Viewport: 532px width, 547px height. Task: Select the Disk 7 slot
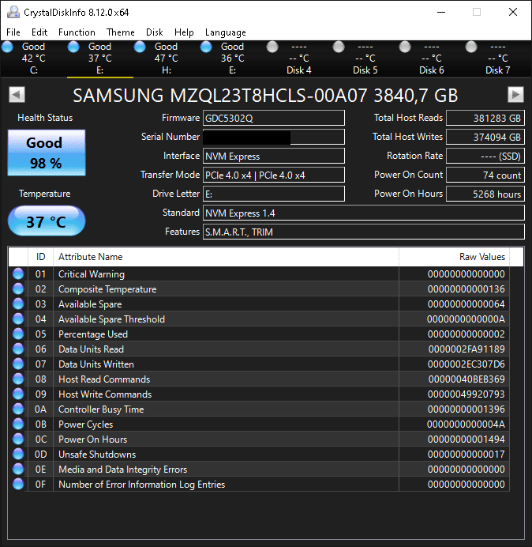tap(497, 58)
